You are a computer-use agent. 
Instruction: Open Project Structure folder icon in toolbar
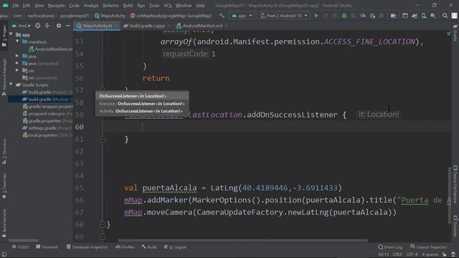pos(394,16)
